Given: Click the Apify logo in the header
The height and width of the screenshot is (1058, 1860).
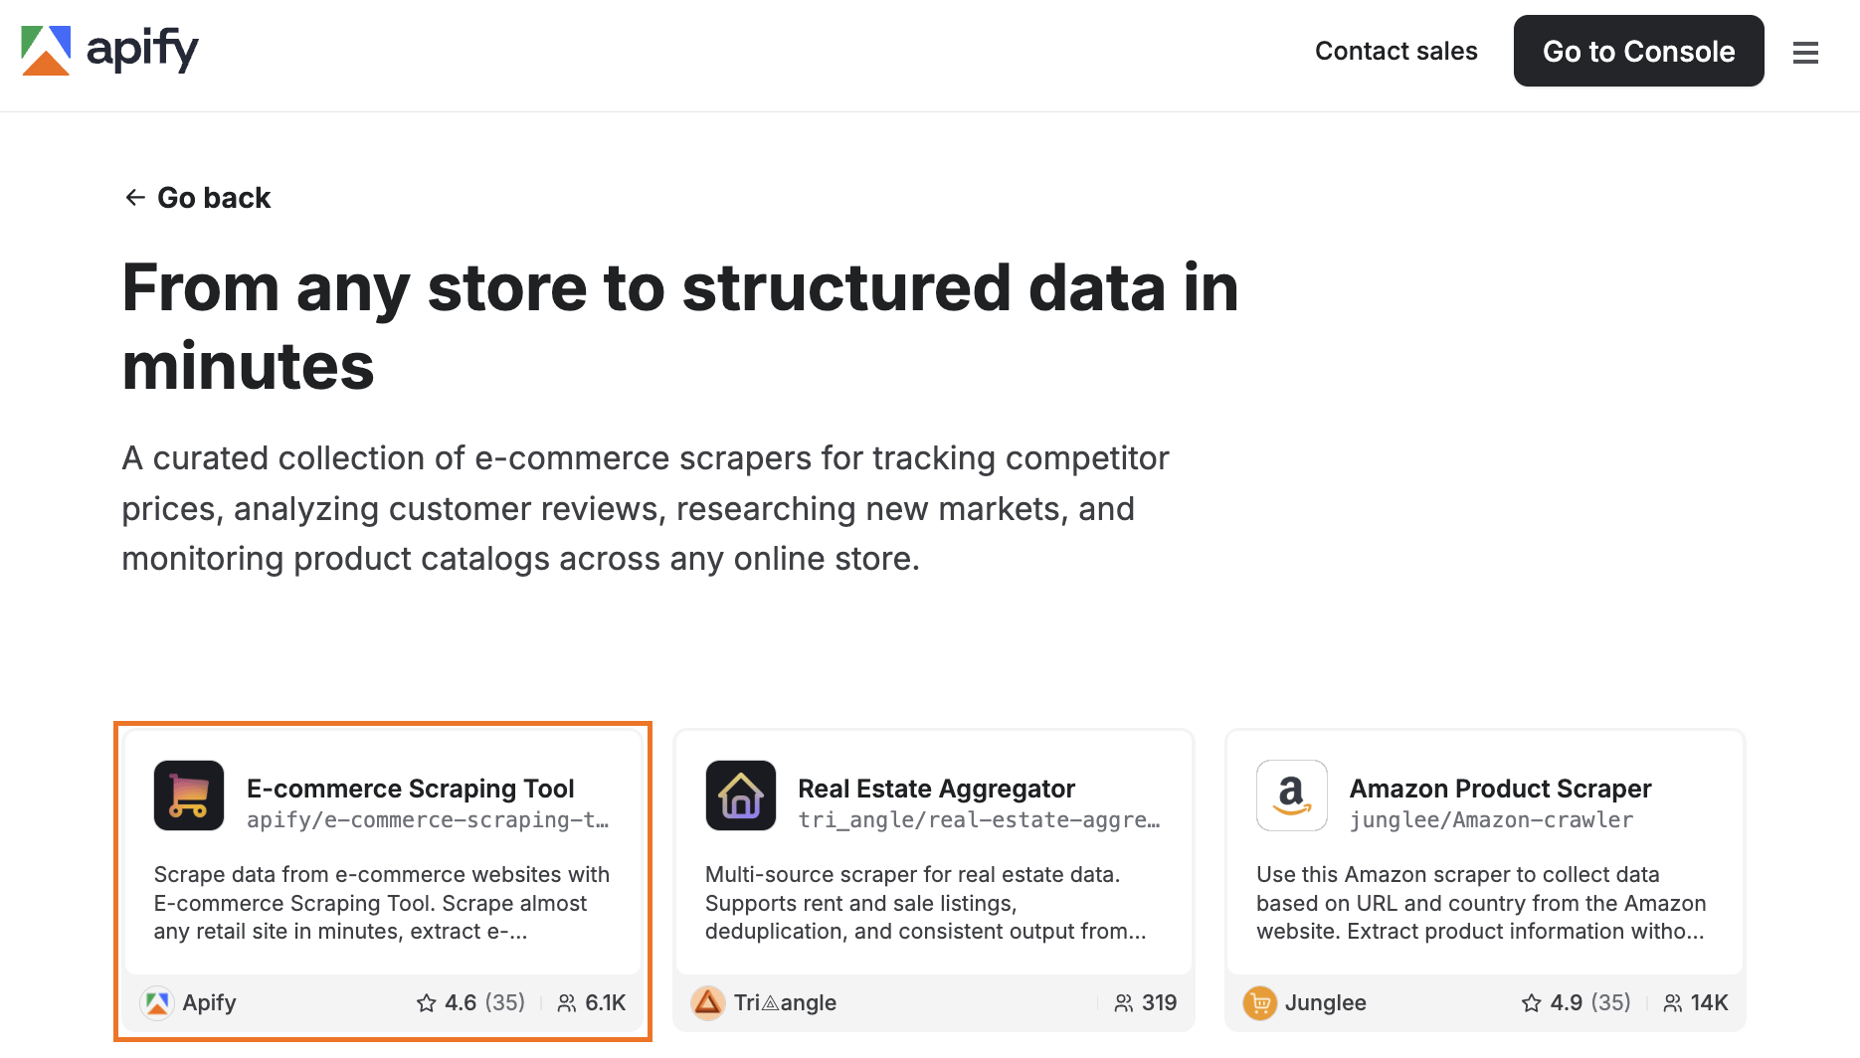Looking at the screenshot, I should point(108,49).
